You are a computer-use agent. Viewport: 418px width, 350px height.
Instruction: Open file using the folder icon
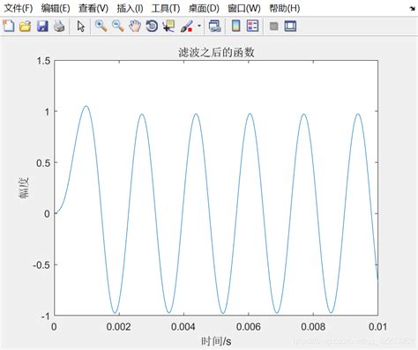coord(26,26)
